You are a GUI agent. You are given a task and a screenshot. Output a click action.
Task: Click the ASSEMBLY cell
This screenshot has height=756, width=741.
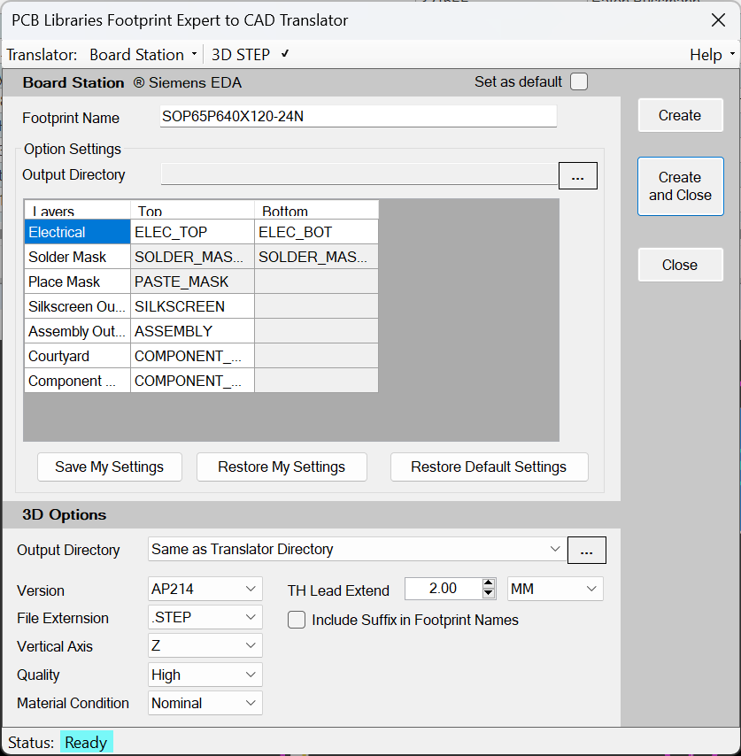pyautogui.click(x=192, y=331)
